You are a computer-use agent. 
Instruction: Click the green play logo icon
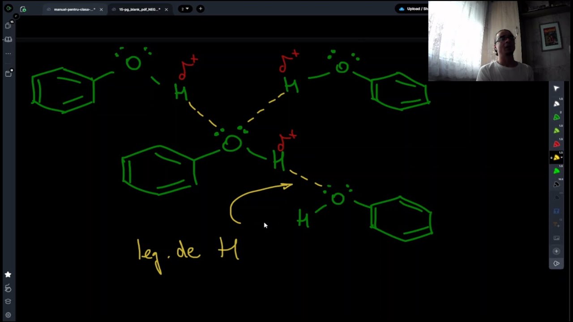9,8
